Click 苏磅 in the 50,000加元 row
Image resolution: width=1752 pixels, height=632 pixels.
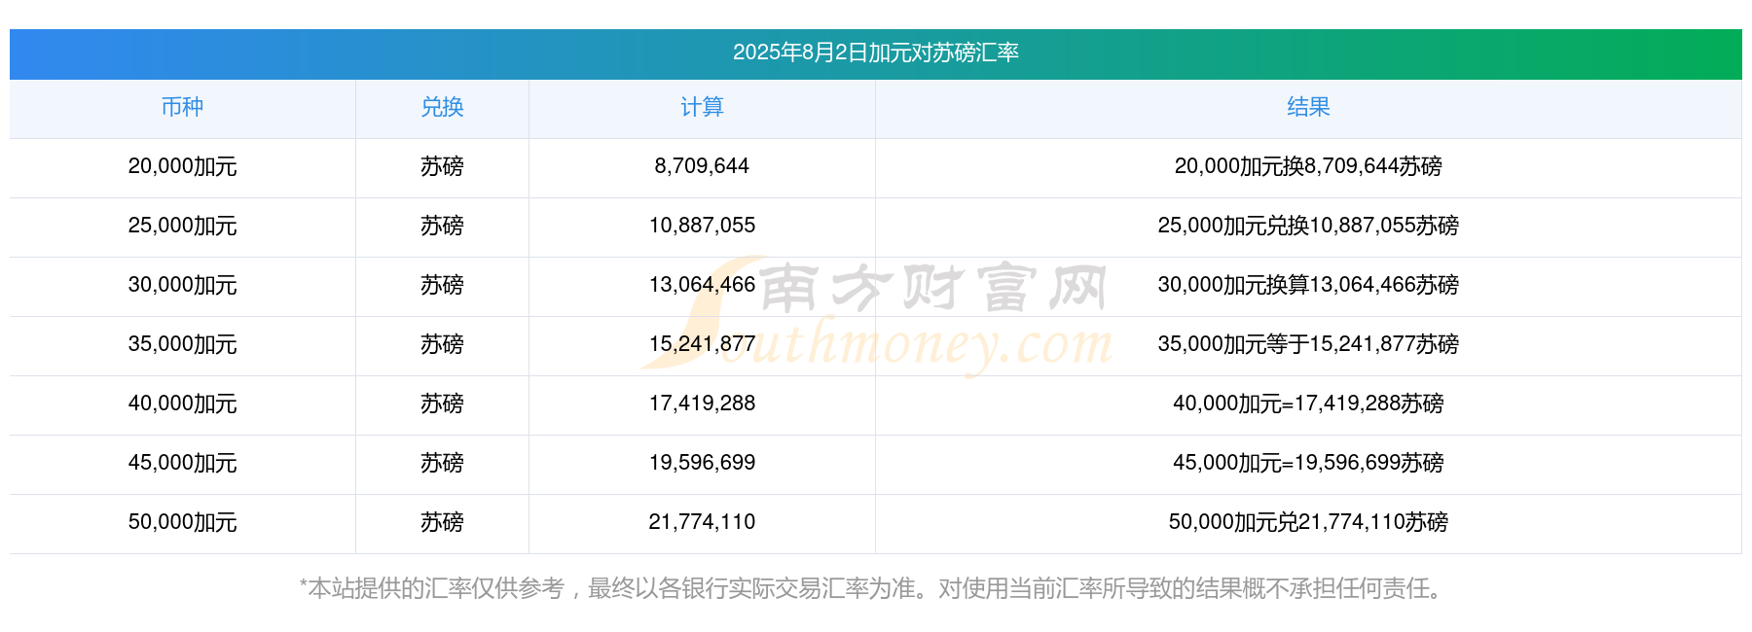[442, 522]
